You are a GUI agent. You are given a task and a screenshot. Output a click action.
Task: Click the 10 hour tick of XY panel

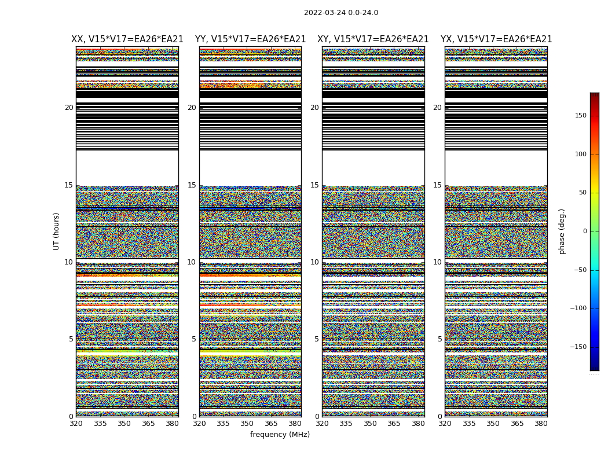coord(315,262)
